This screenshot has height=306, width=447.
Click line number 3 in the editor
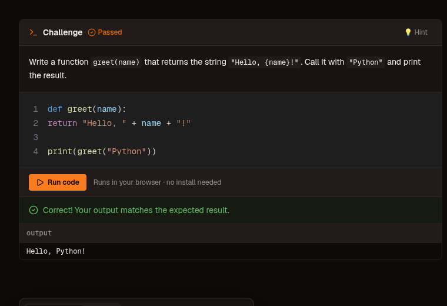tap(36, 137)
